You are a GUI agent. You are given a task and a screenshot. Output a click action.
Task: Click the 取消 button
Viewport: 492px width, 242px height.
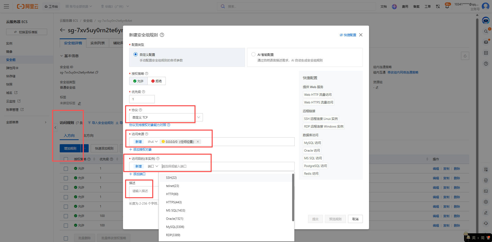[355, 219]
